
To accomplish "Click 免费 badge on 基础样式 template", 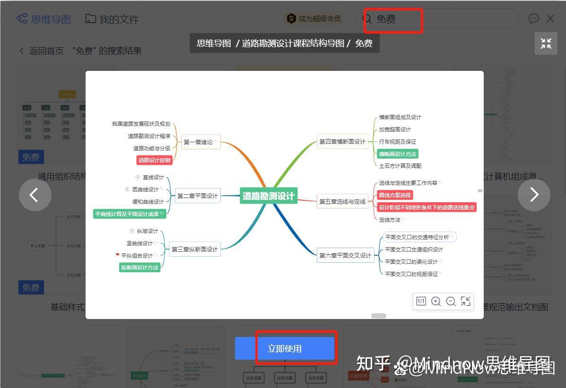I will (x=31, y=288).
